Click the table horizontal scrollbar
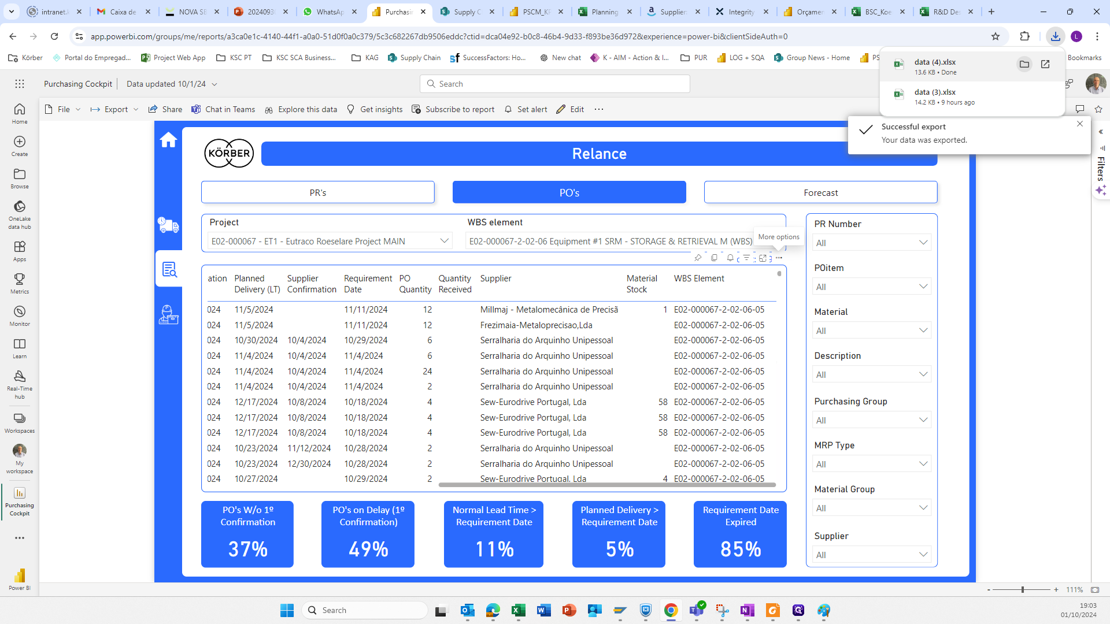Image resolution: width=1110 pixels, height=624 pixels. tap(607, 485)
